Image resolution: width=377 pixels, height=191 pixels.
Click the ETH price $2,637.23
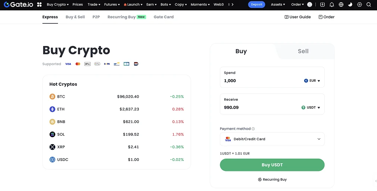pyautogui.click(x=130, y=109)
